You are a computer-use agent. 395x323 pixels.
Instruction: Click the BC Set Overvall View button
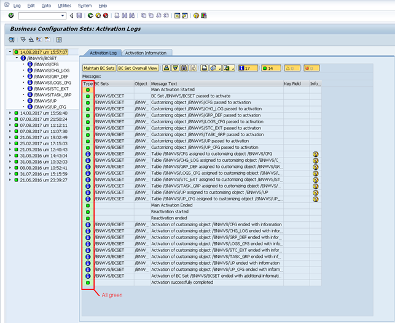pos(138,68)
